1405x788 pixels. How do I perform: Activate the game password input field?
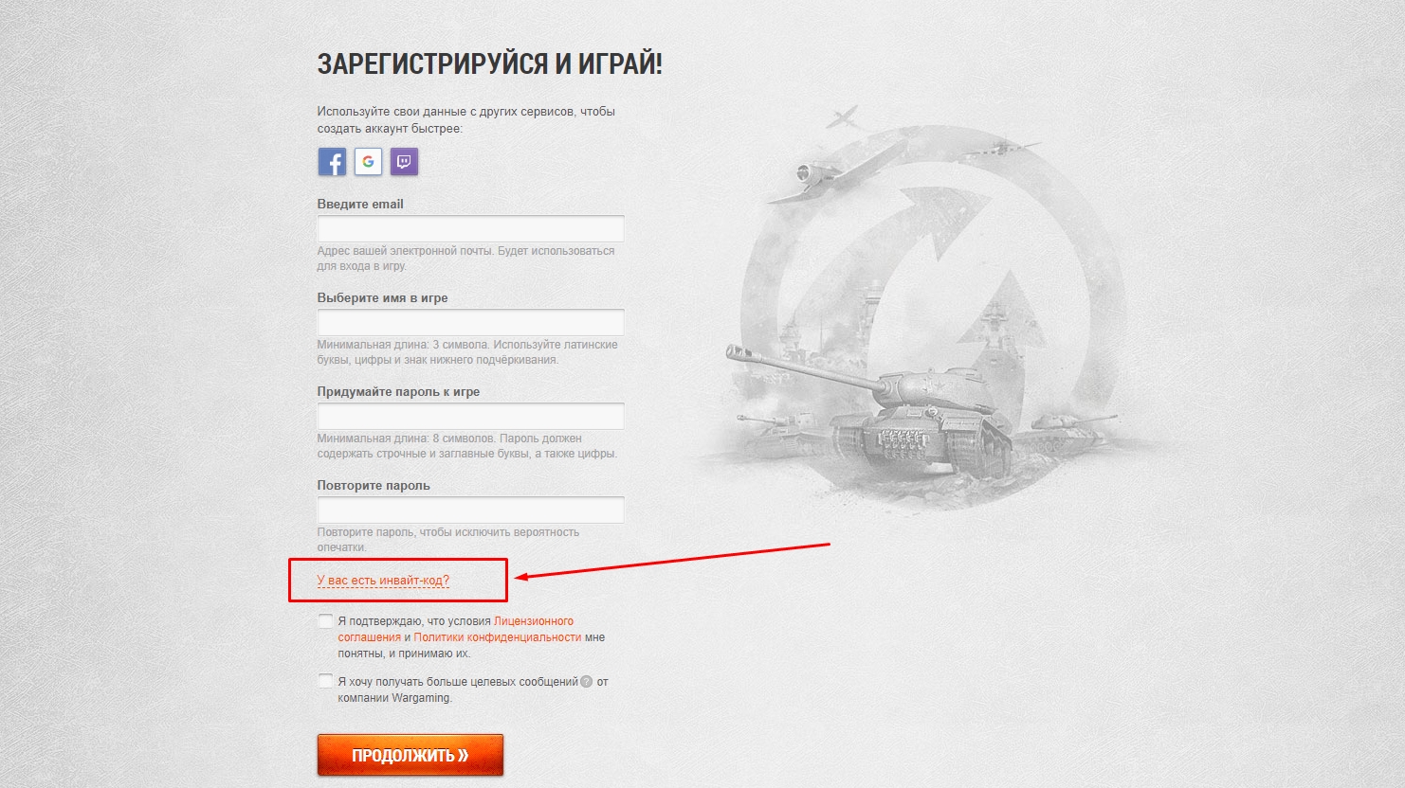(470, 416)
